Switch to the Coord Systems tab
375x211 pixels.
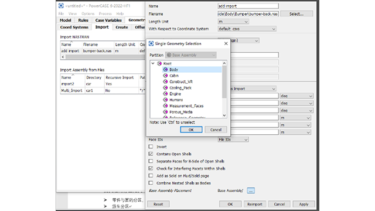pos(74,28)
